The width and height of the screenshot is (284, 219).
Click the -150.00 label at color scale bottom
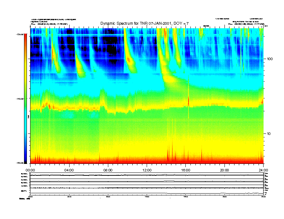point(20,163)
